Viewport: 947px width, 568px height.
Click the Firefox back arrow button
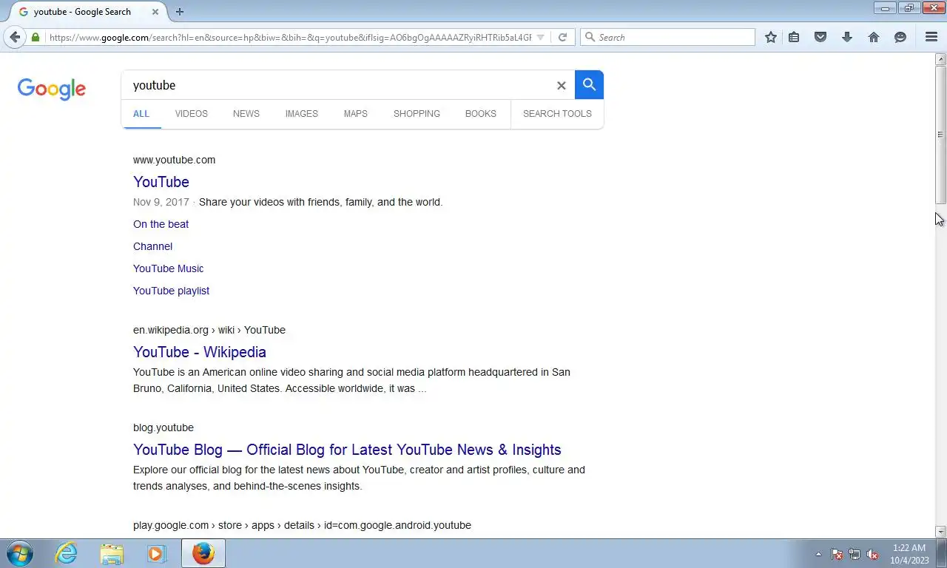coord(15,37)
